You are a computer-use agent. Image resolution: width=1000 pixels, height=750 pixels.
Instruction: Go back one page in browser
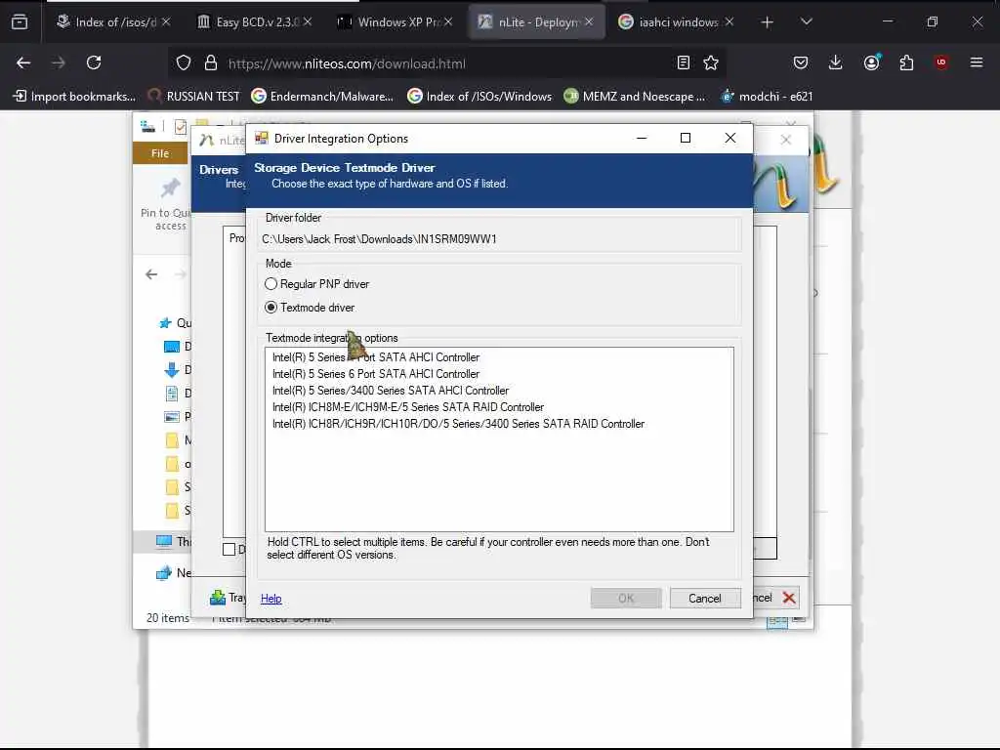pyautogui.click(x=23, y=62)
